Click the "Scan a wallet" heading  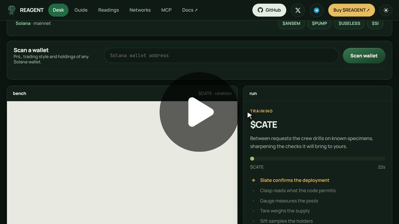point(31,50)
